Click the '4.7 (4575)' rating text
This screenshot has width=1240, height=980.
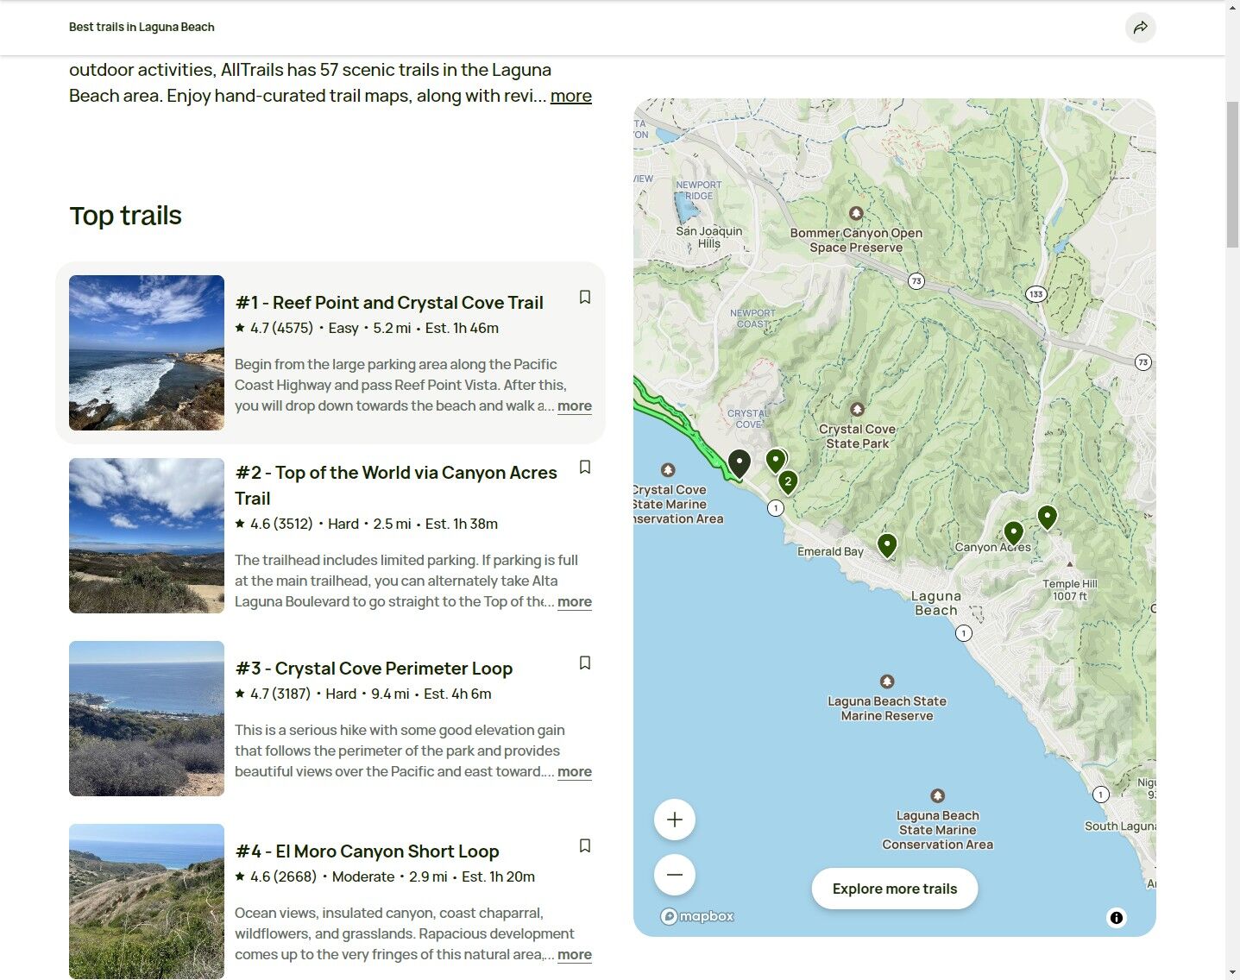pyautogui.click(x=281, y=328)
